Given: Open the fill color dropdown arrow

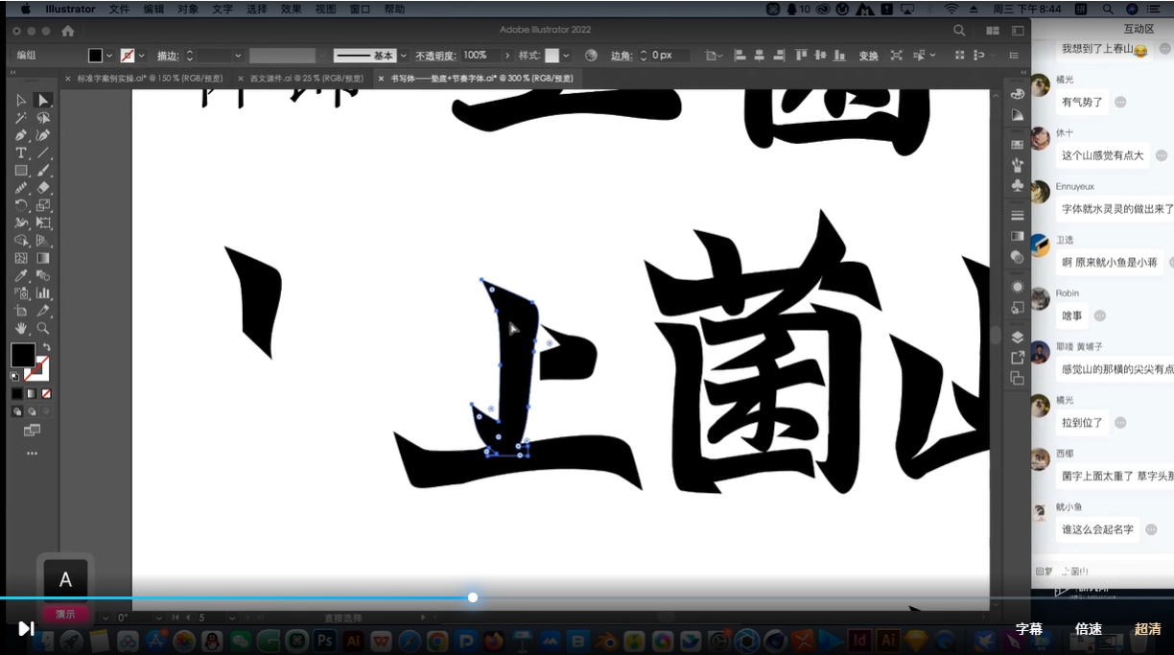Looking at the screenshot, I should point(109,56).
